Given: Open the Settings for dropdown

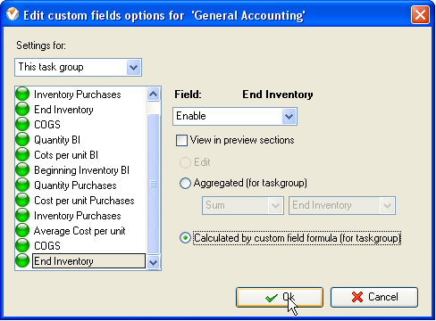Looking at the screenshot, I should 78,67.
